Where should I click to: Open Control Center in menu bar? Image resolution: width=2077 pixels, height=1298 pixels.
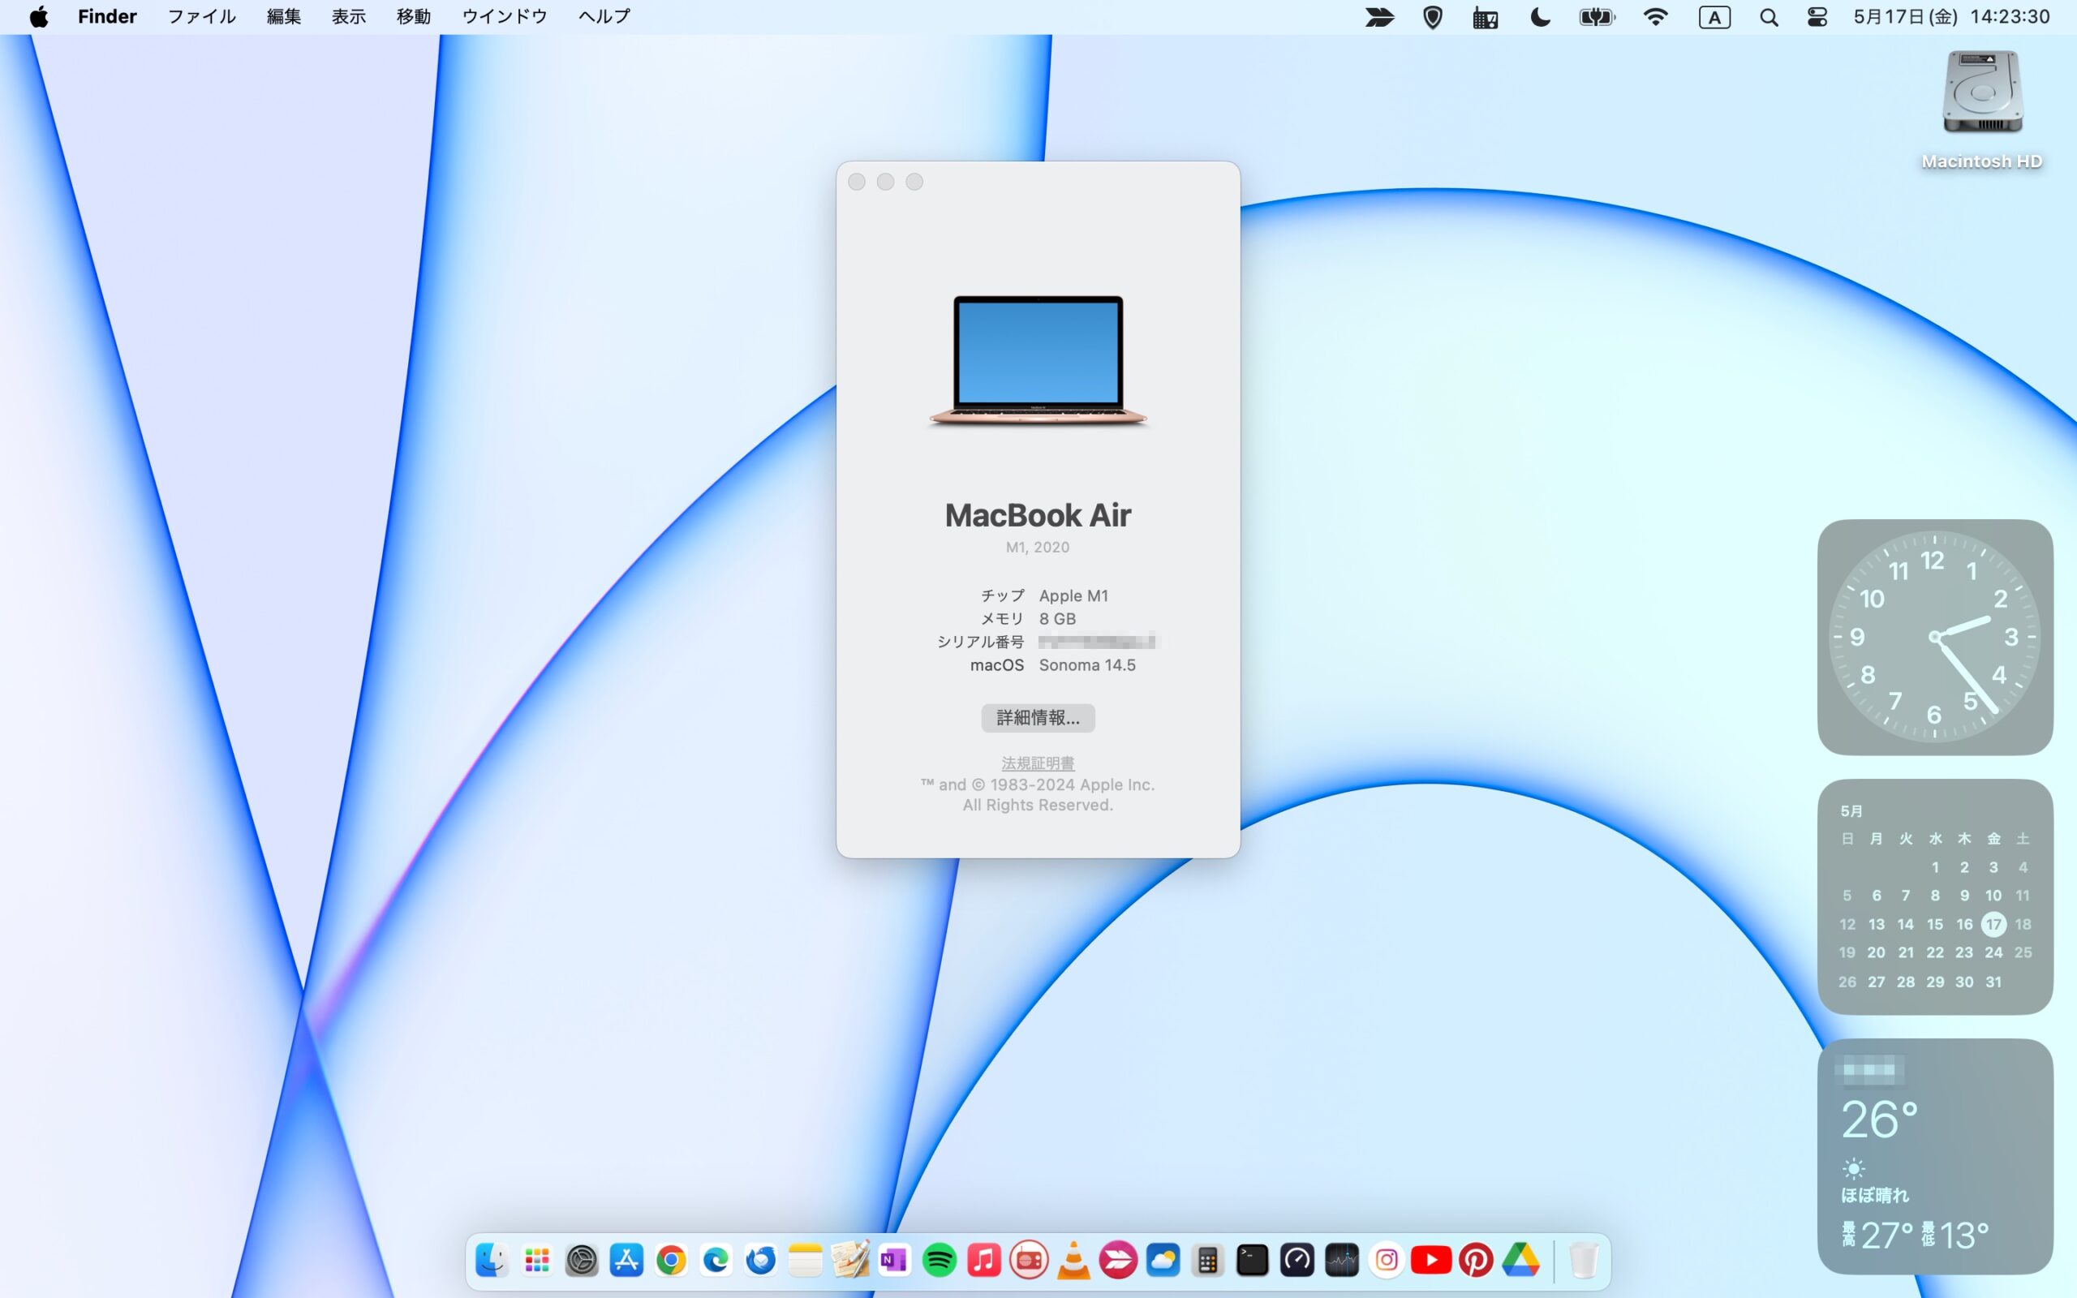(1817, 17)
